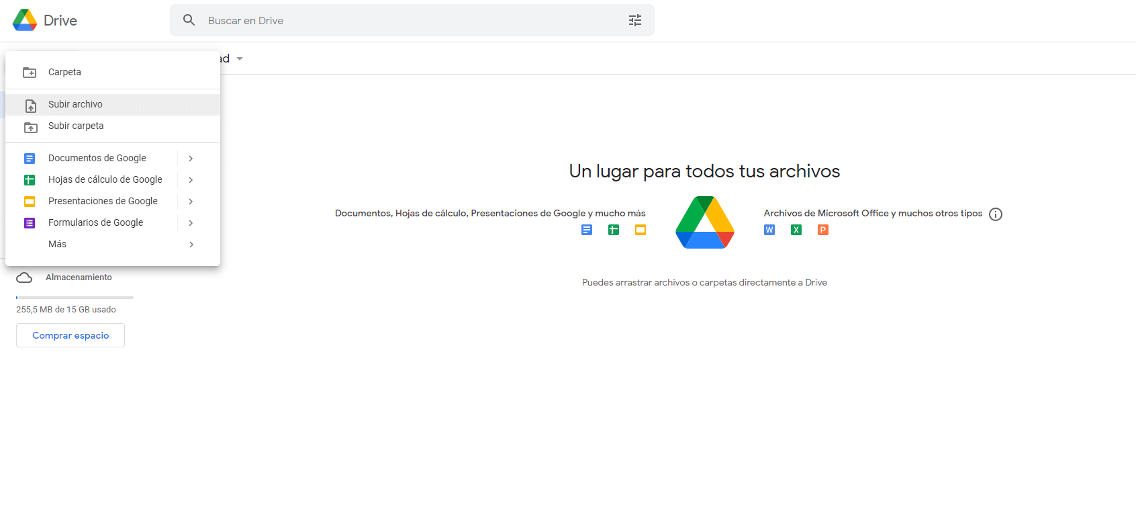The height and width of the screenshot is (514, 1136).
Task: Click 'Puedes arrastrar archivos o carpetas' text
Action: [705, 283]
